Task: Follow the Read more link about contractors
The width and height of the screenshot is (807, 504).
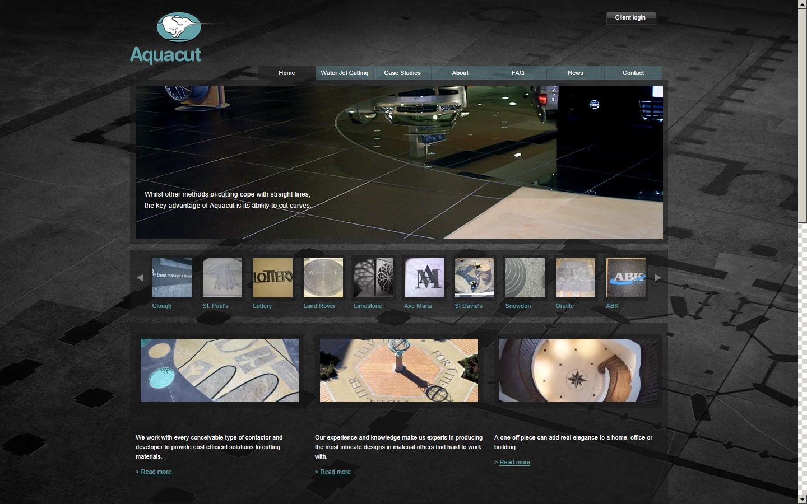Action: [156, 472]
